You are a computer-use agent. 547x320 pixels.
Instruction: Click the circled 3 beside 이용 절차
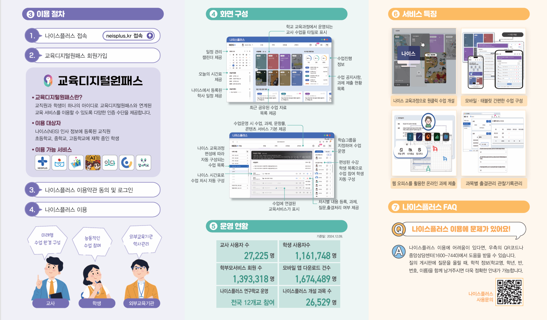point(30,14)
